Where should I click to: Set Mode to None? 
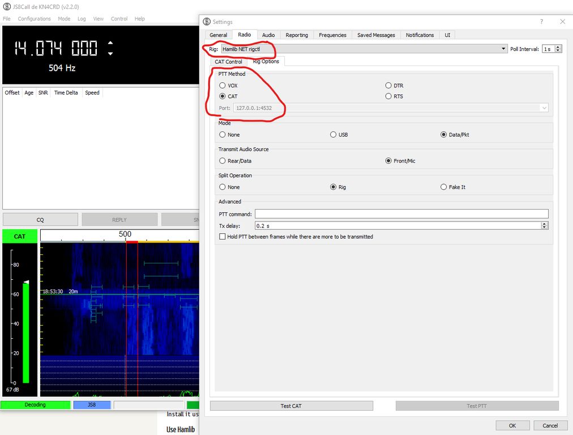[222, 134]
